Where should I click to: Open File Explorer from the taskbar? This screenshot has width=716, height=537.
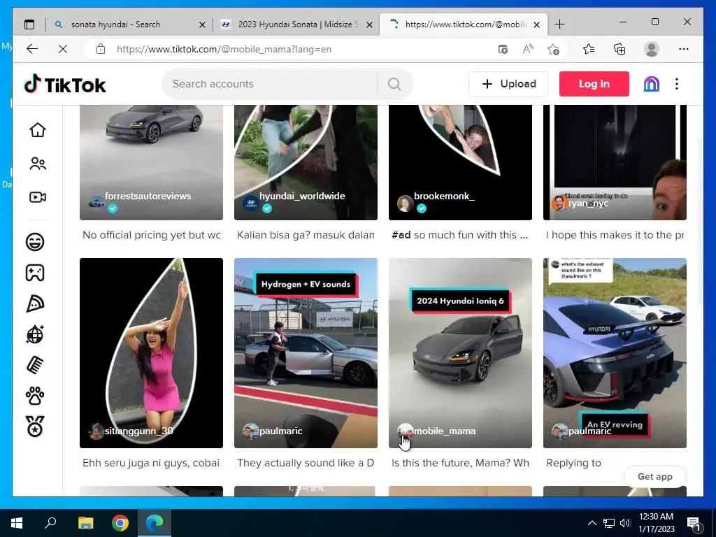(85, 523)
